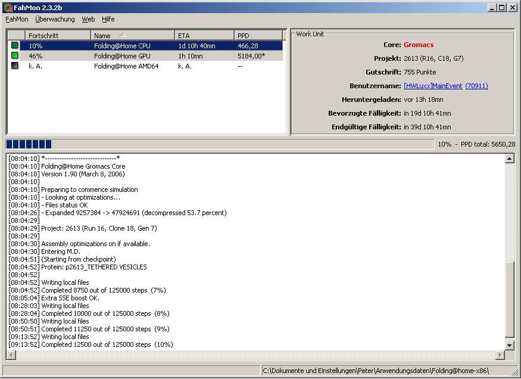This screenshot has height=379, width=521.
Task: Click the vertical scrollbar thumb in log
Action: click(509, 299)
